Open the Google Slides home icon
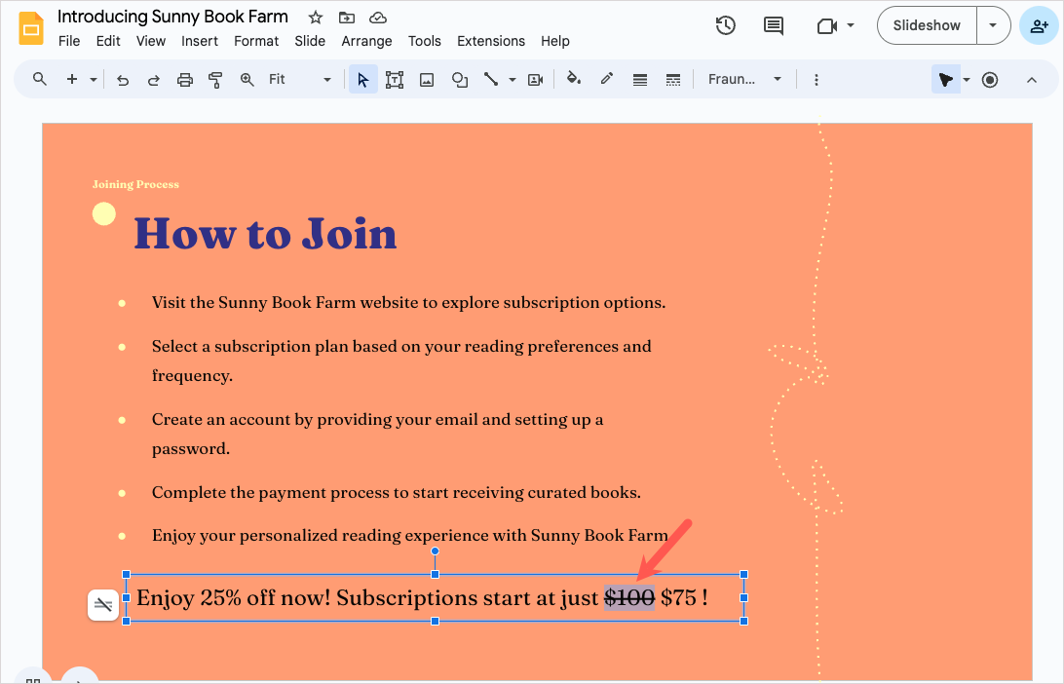Image resolution: width=1064 pixels, height=684 pixels. (x=31, y=28)
